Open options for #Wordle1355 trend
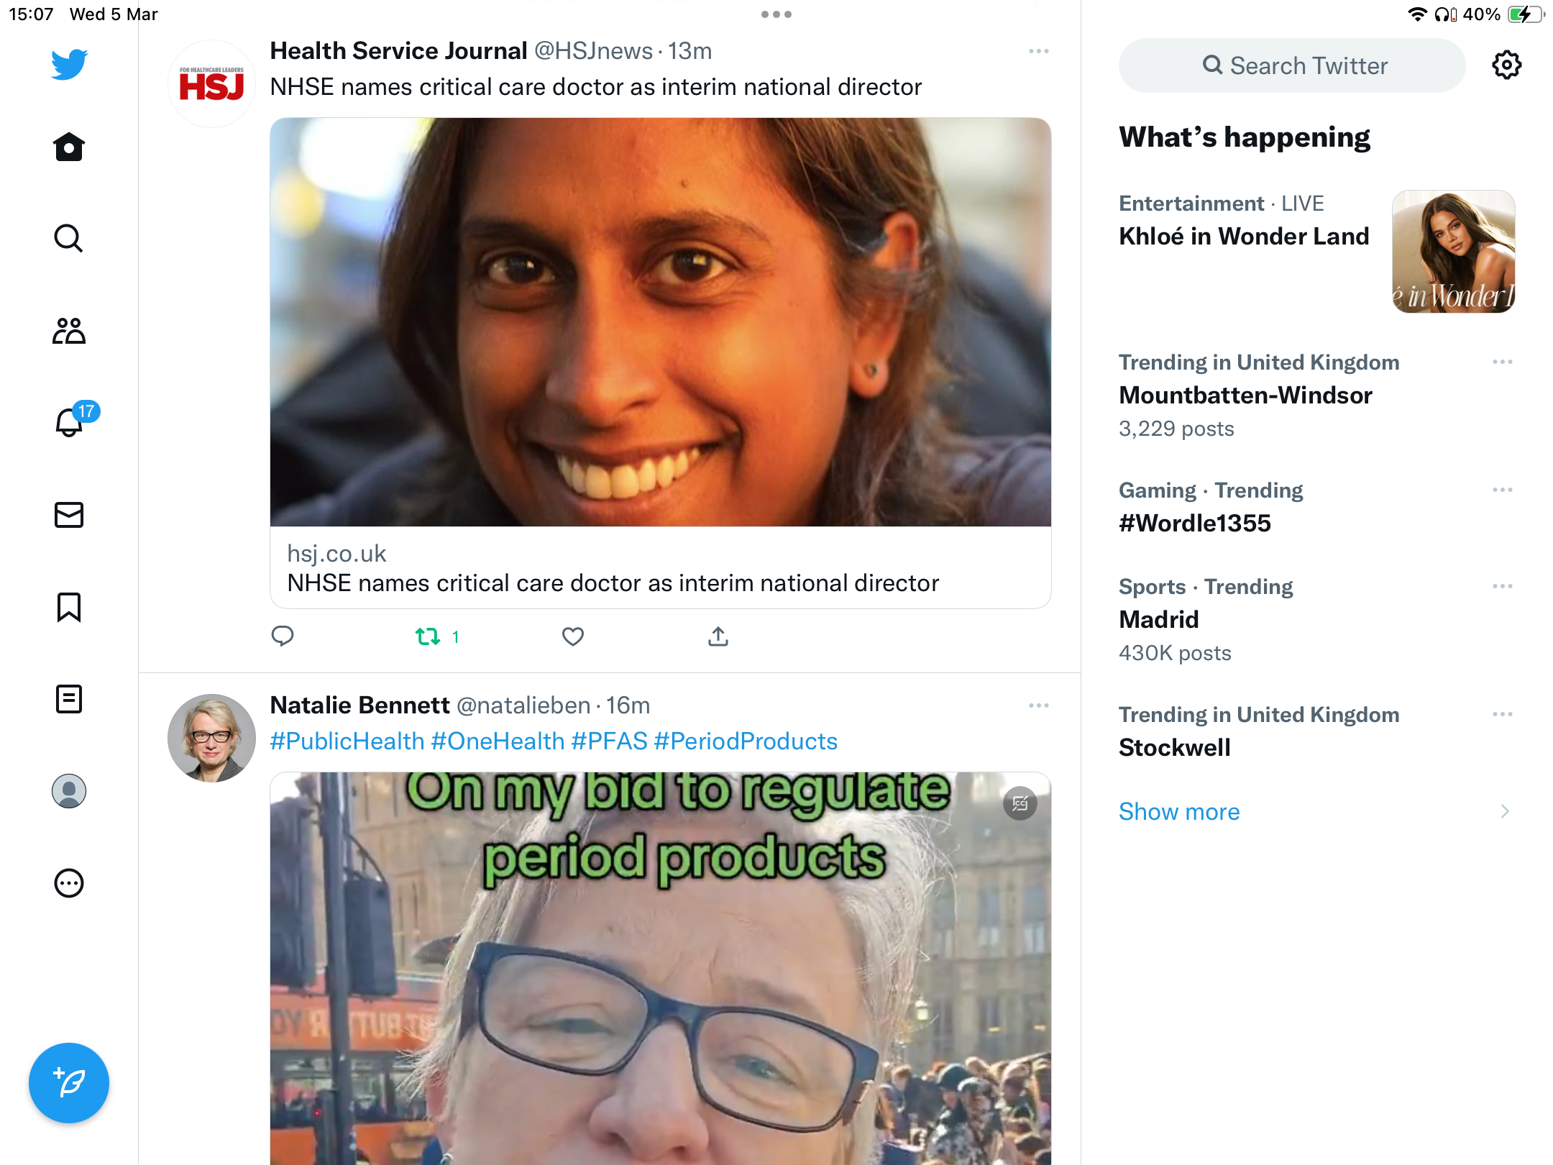The width and height of the screenshot is (1553, 1165). click(1503, 490)
